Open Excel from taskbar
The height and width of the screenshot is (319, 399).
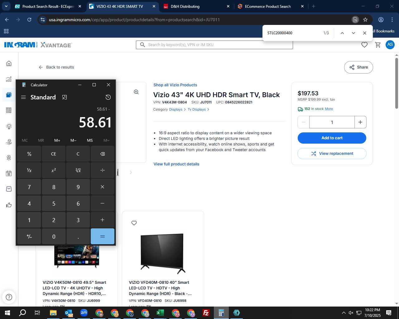(160, 313)
